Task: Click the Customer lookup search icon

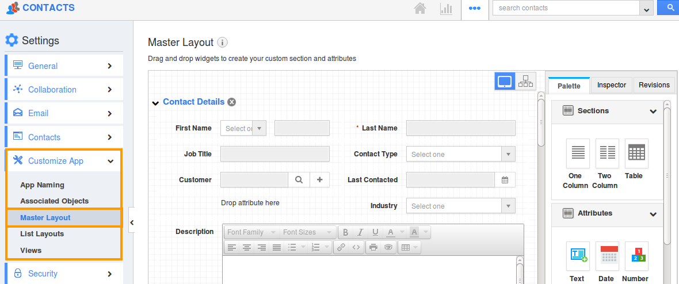Action: tap(299, 180)
